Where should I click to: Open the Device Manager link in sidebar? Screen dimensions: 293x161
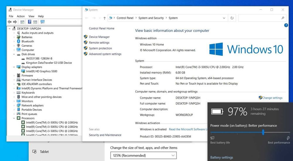point(99,37)
